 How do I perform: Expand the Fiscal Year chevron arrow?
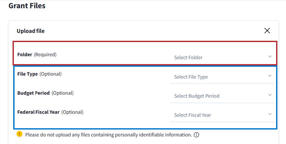pyautogui.click(x=270, y=114)
